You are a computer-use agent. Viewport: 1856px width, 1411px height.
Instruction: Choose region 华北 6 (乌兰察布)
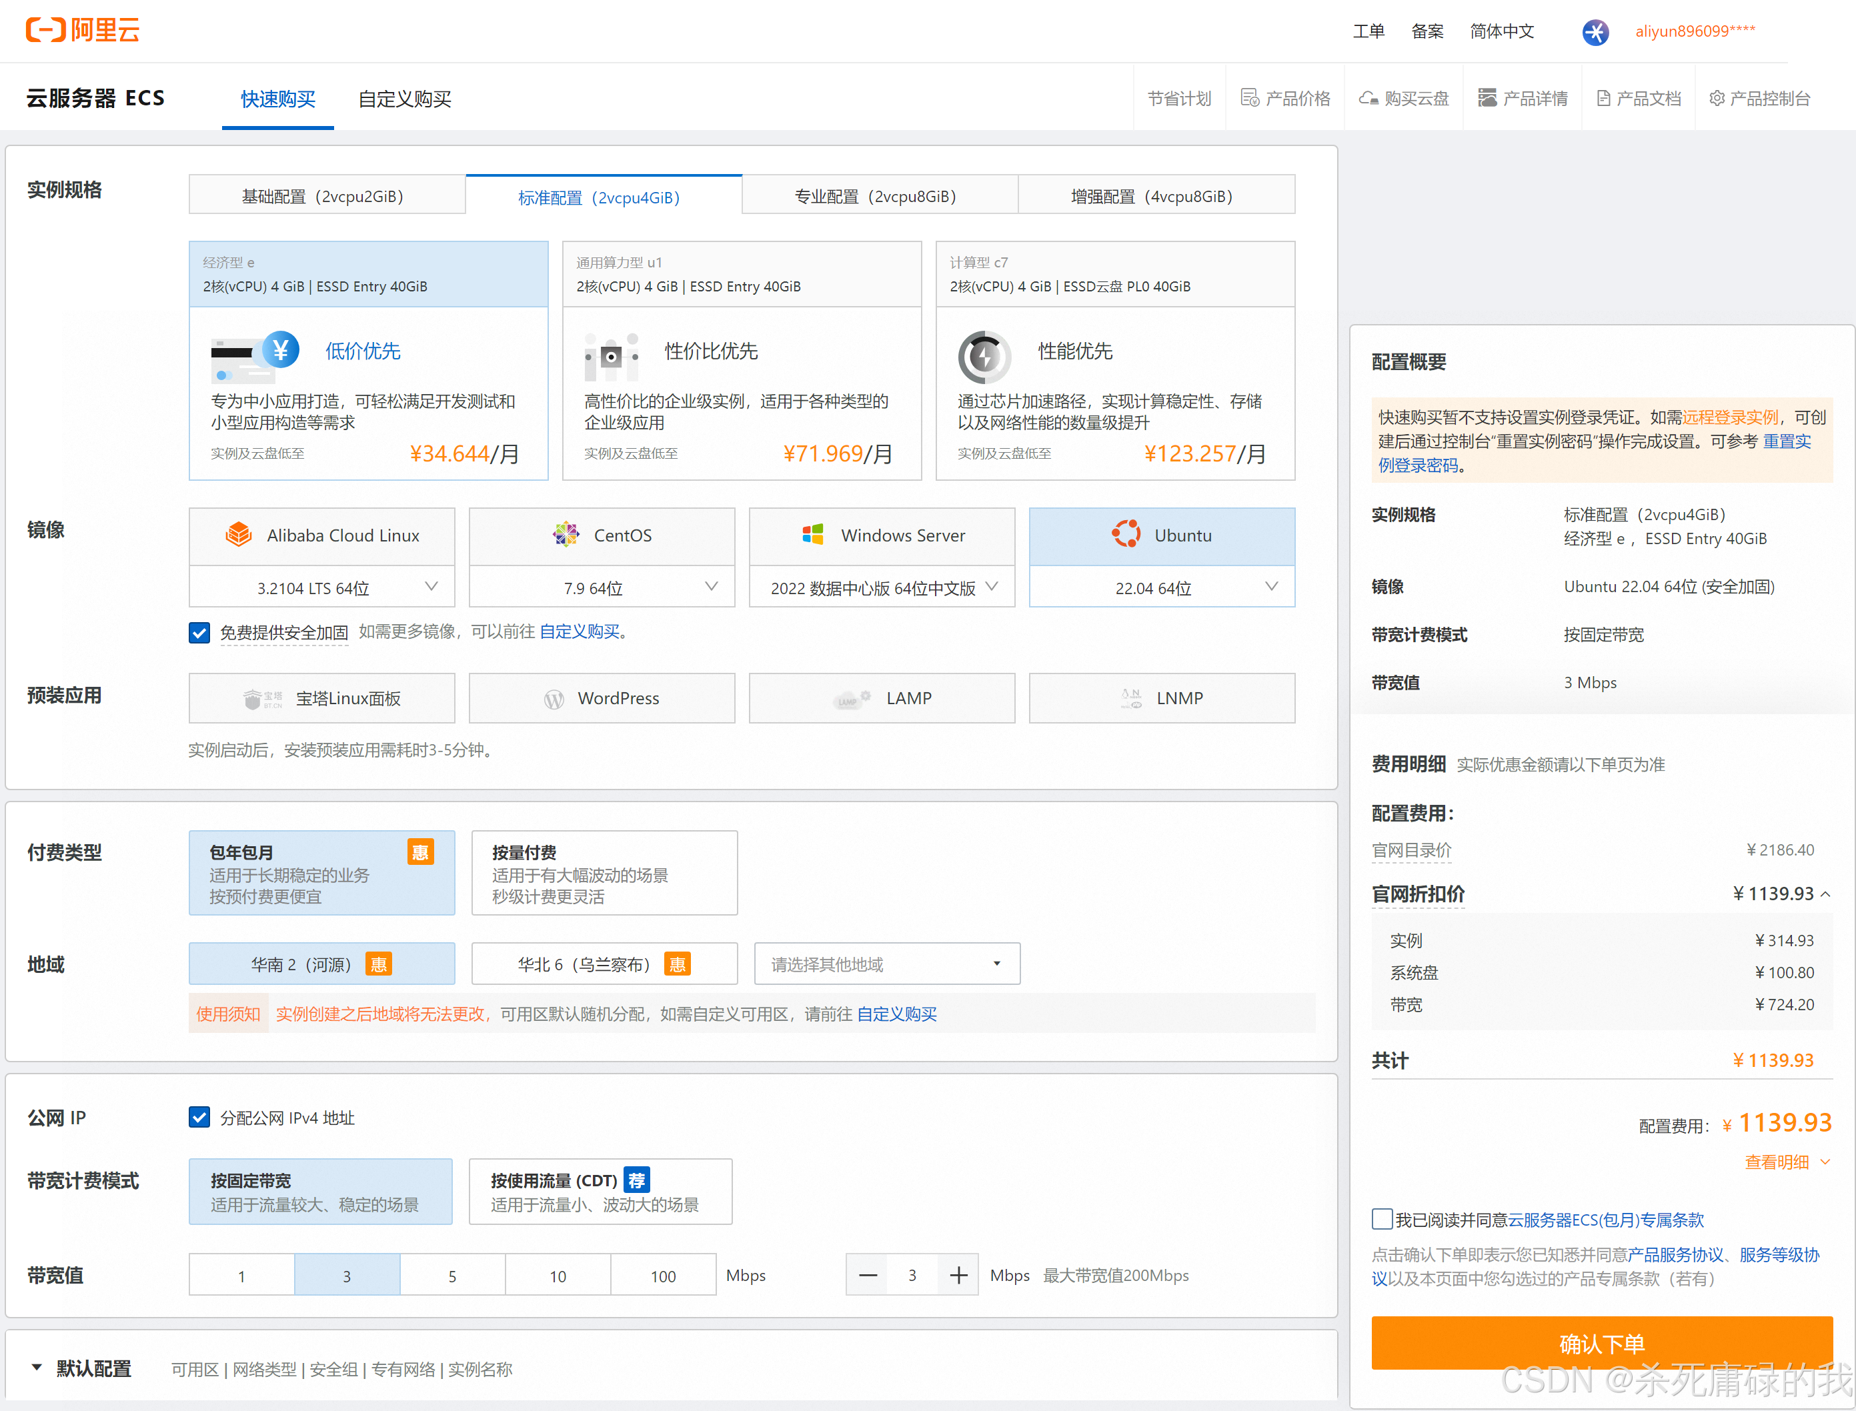pyautogui.click(x=604, y=964)
